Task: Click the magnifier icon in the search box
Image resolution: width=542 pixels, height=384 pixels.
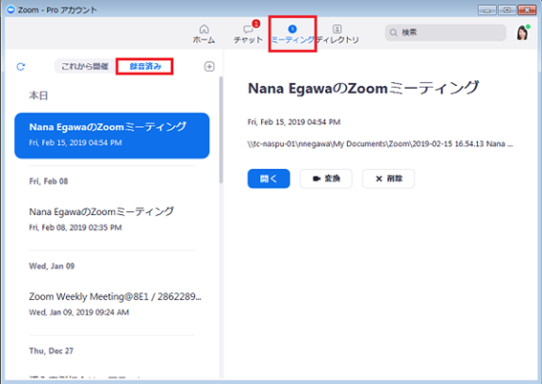Action: click(393, 32)
